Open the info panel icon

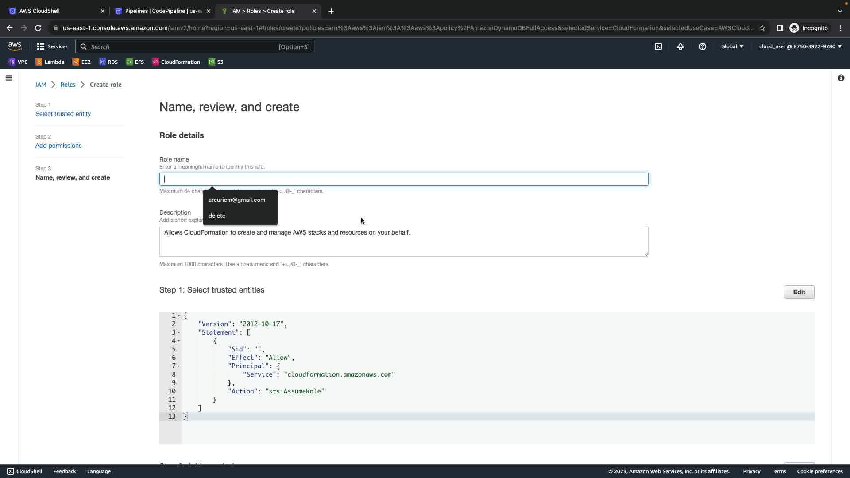841,78
